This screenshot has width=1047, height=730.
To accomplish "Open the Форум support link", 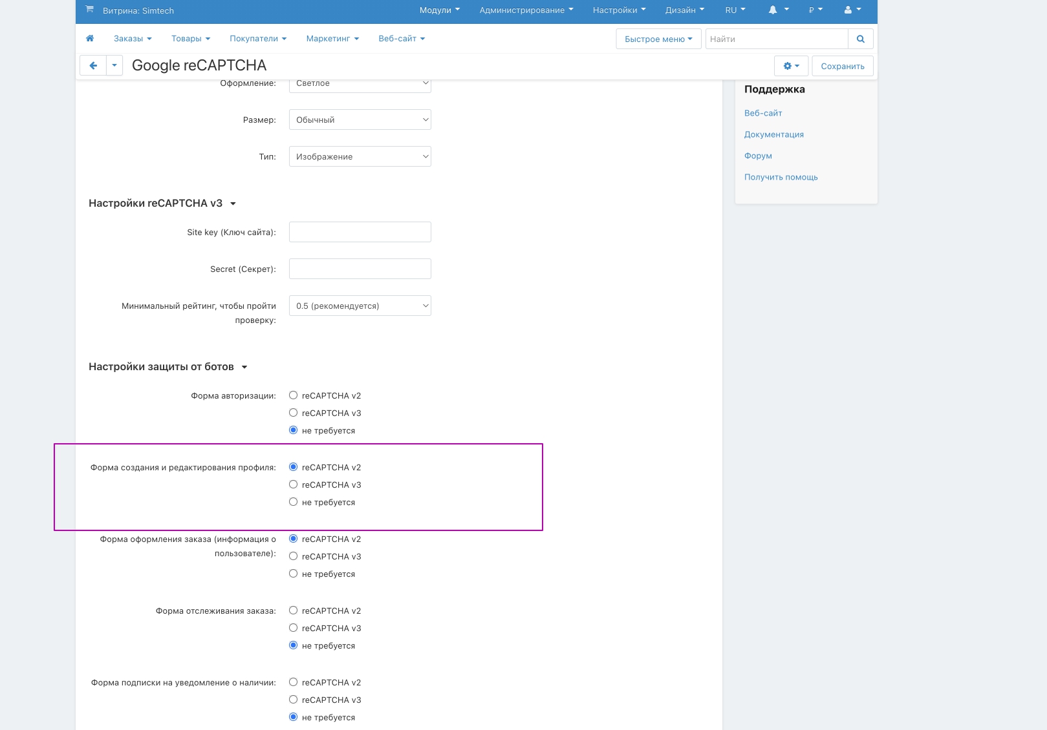I will tap(758, 156).
